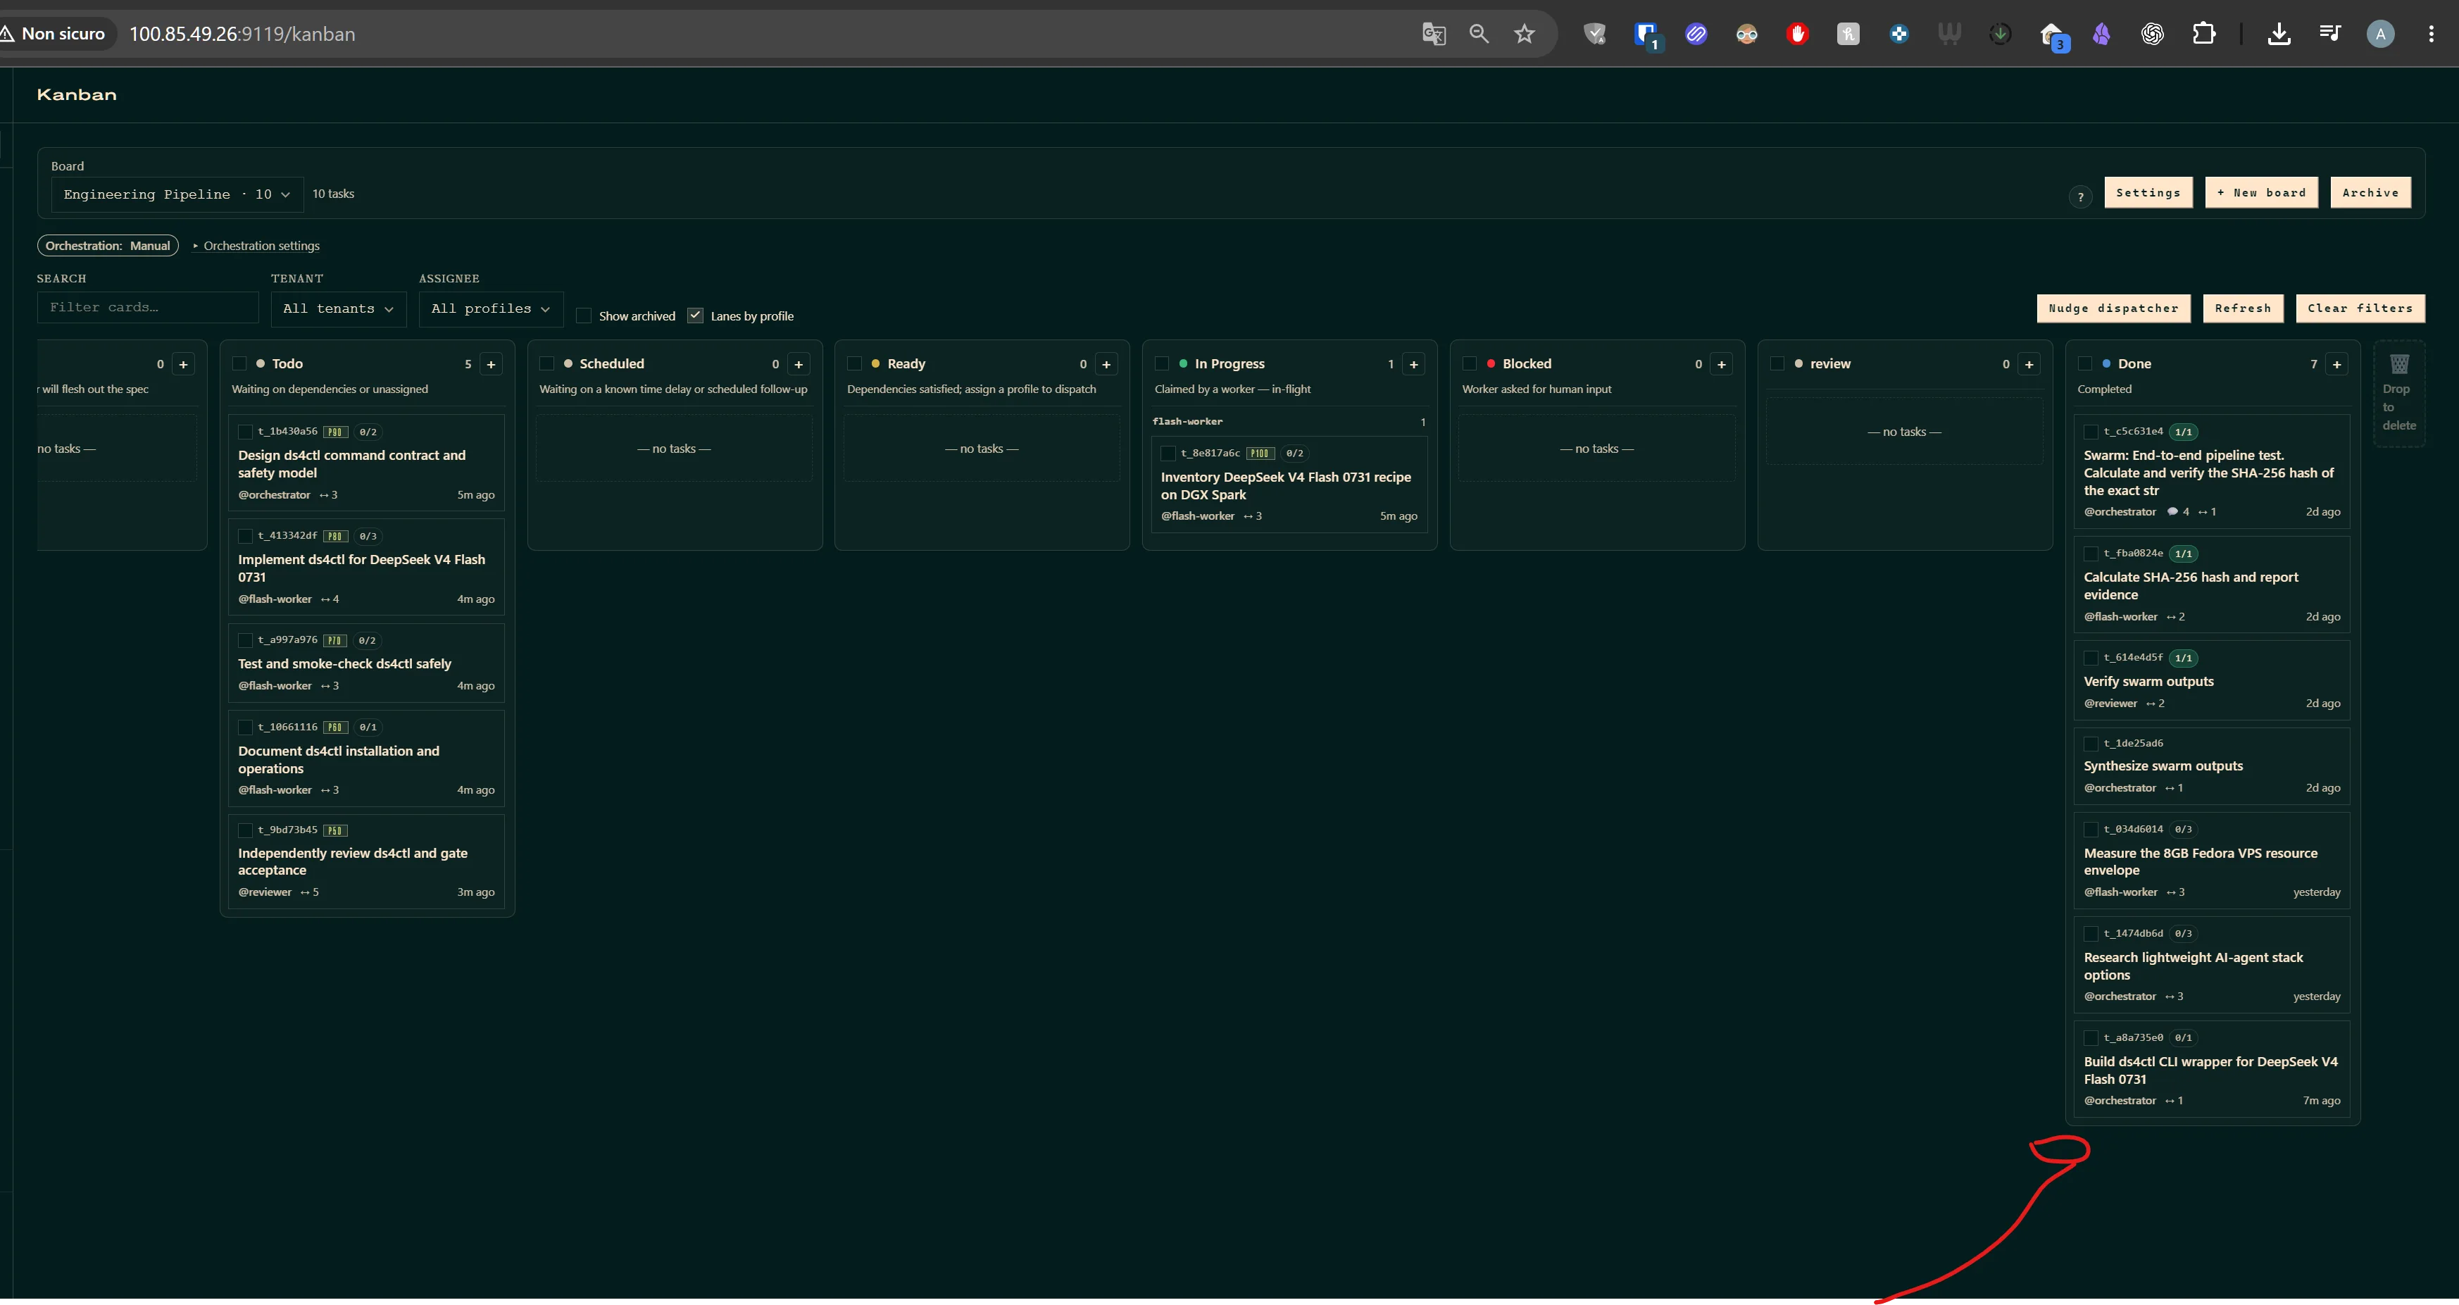
Task: Add a task to the Blocked column
Action: (x=1721, y=363)
